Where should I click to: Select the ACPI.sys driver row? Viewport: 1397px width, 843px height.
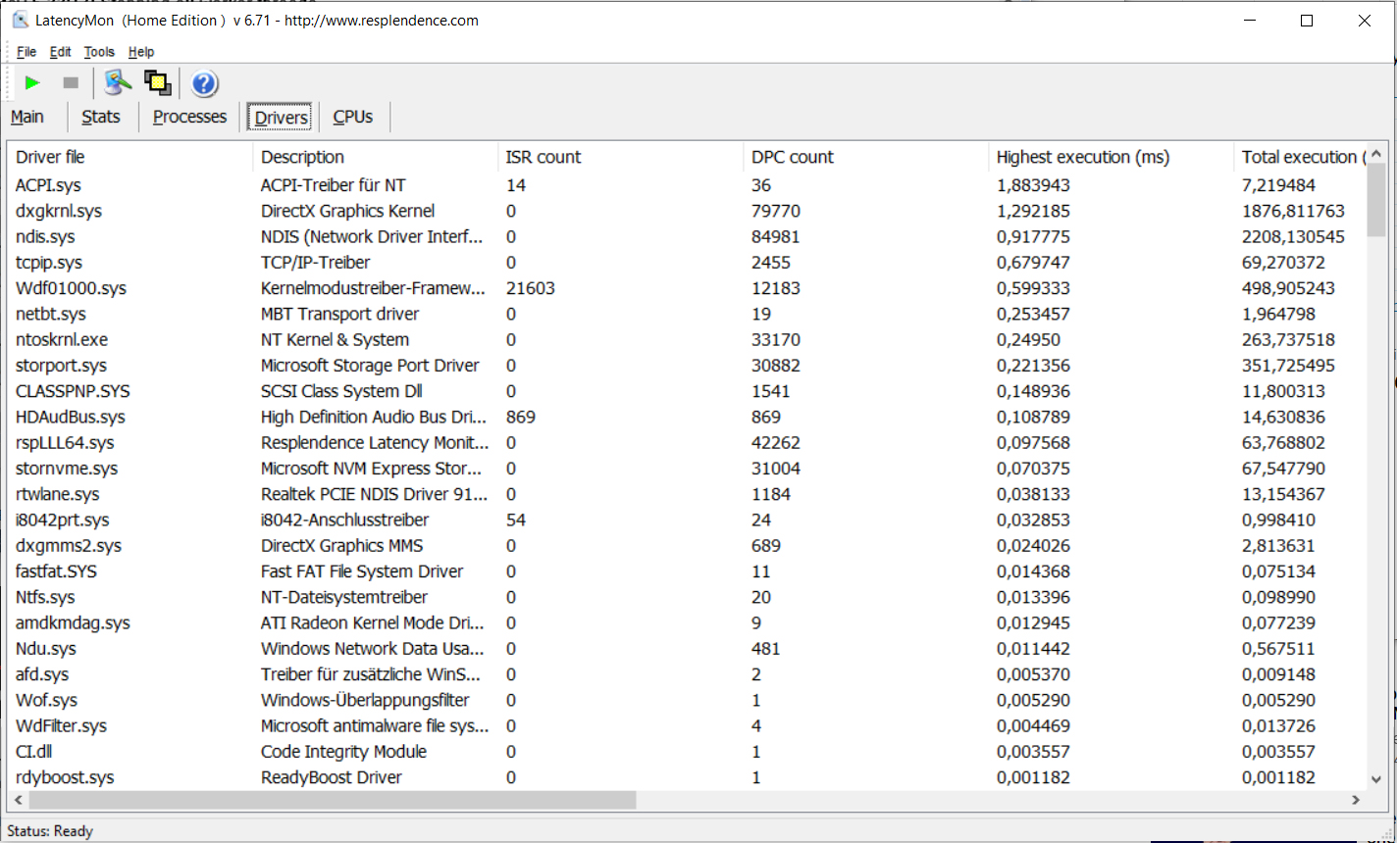(687, 185)
